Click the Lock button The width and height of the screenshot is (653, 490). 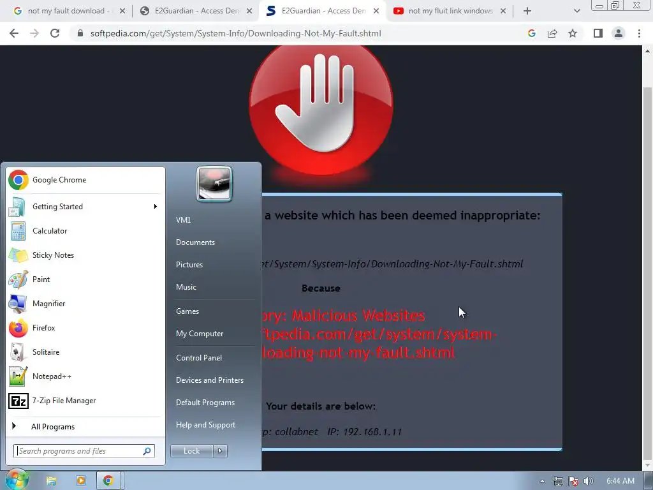pyautogui.click(x=192, y=451)
